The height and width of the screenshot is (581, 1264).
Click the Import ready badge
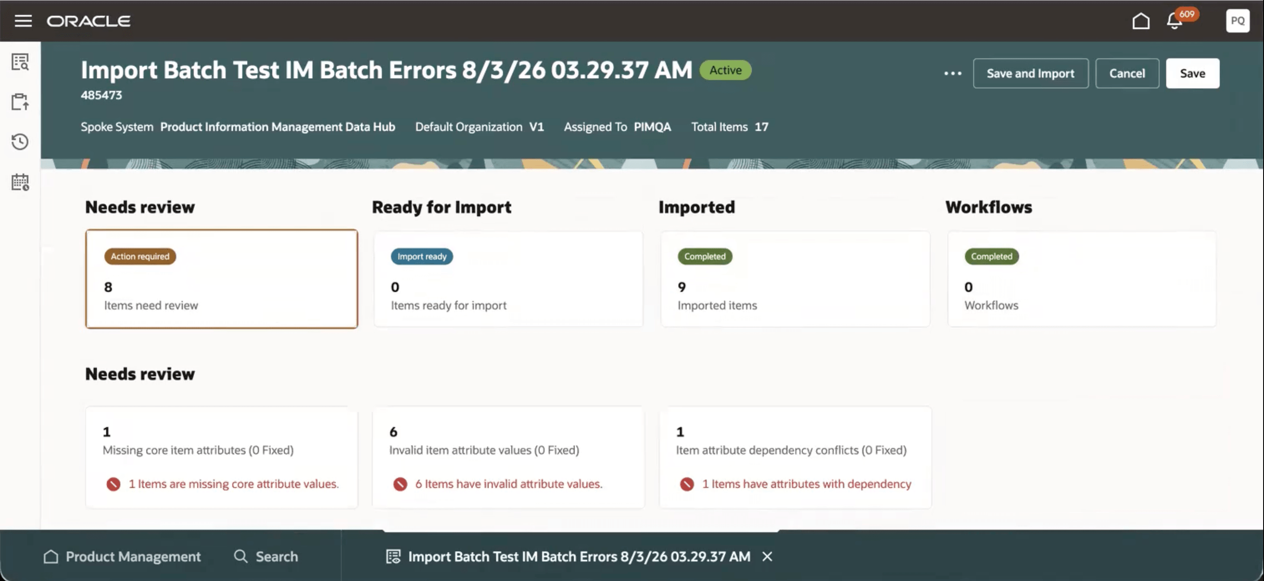(422, 256)
